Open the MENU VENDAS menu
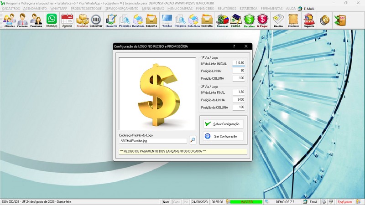The height and width of the screenshot is (205, 365). (x=153, y=9)
